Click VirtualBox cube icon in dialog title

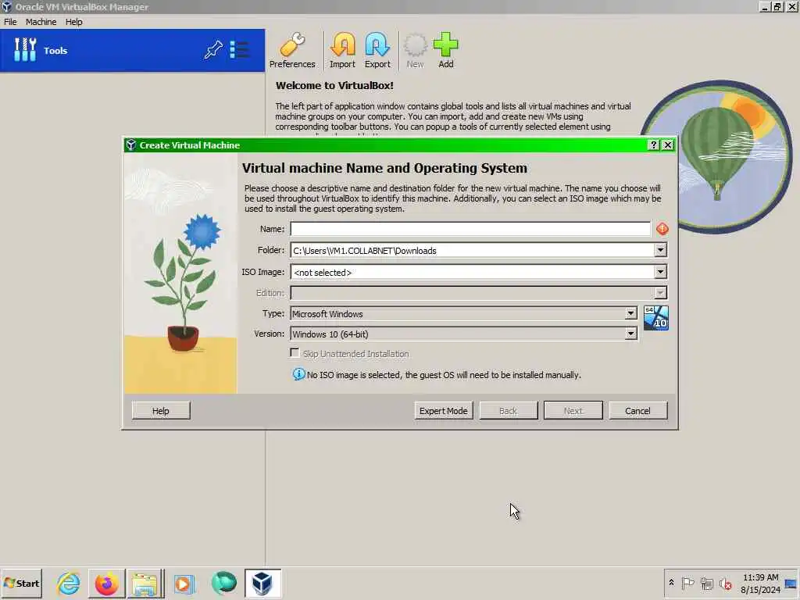click(x=131, y=145)
